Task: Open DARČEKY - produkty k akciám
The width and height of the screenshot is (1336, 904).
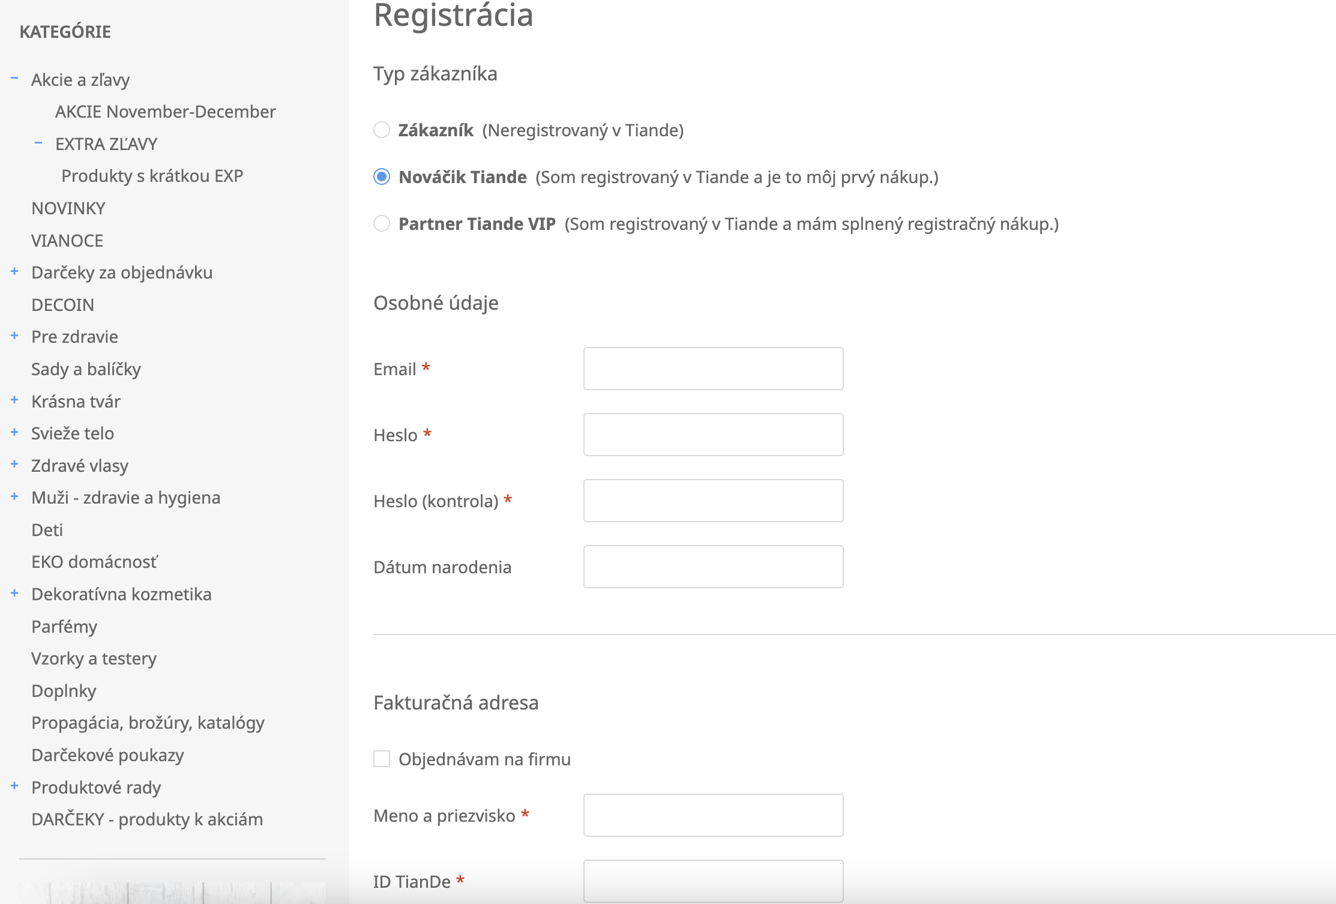Action: click(x=147, y=819)
